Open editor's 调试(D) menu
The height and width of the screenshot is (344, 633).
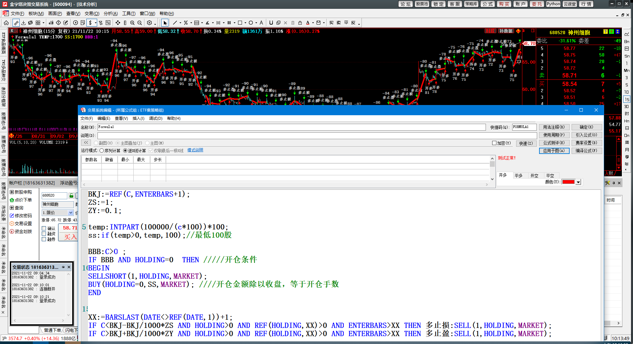tap(156, 118)
